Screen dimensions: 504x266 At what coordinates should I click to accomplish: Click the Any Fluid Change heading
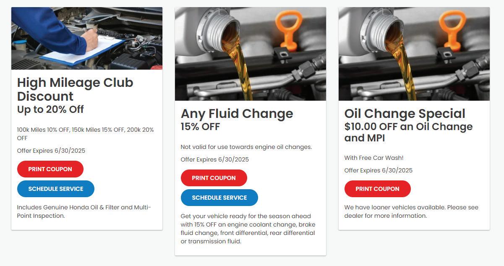pyautogui.click(x=237, y=113)
